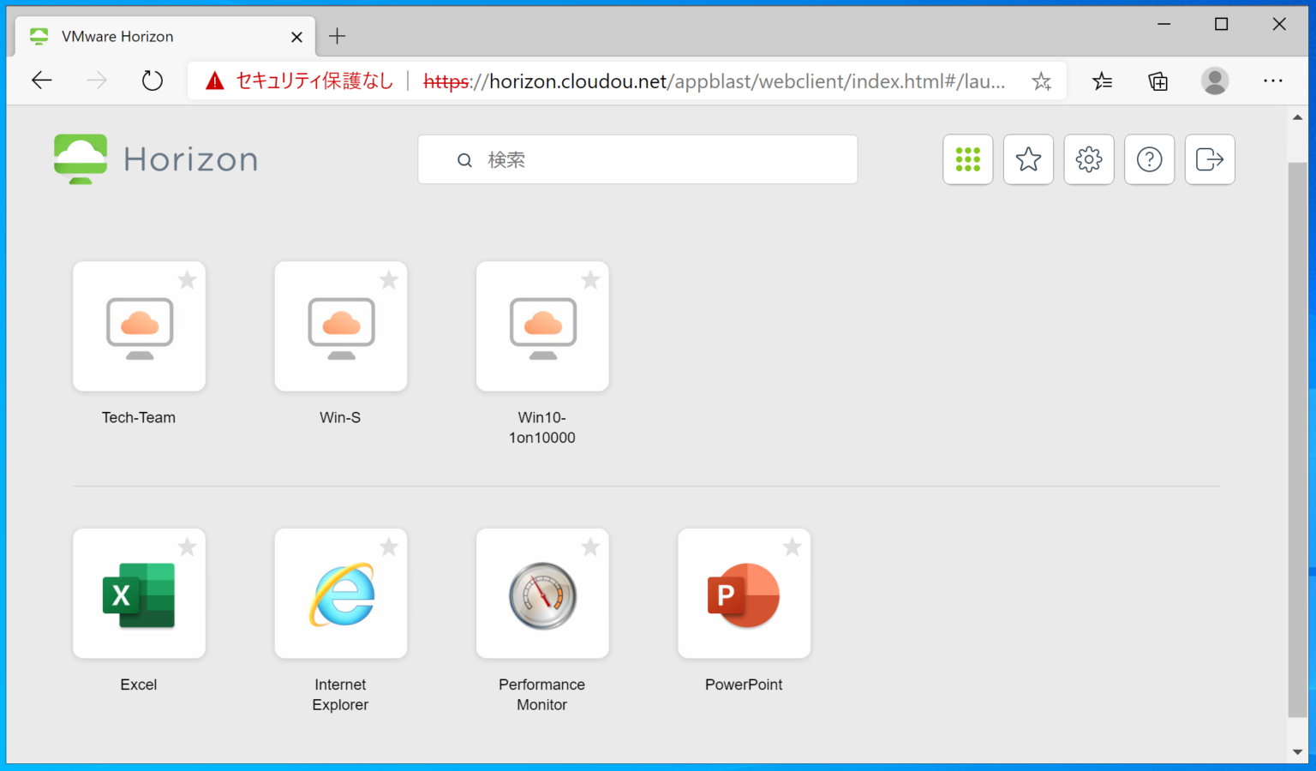Star the Performance Monitor tile
Screen dimensions: 1316x771
pyautogui.click(x=590, y=547)
